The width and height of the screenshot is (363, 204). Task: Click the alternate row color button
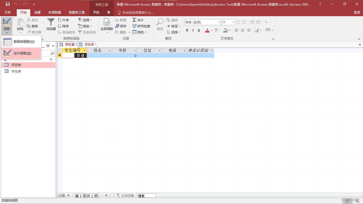pos(268,30)
